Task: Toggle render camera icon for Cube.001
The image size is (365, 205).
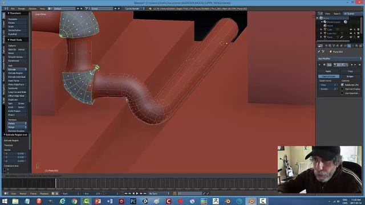Action: point(358,33)
